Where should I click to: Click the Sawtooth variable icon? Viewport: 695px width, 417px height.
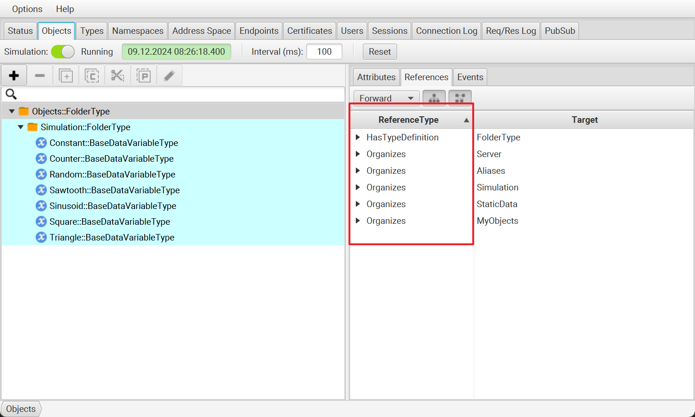click(x=41, y=190)
